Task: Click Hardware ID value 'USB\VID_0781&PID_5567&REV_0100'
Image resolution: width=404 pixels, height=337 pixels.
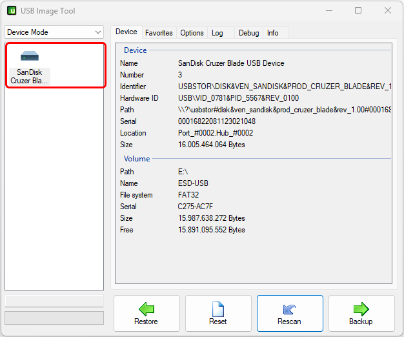Action: [x=238, y=98]
